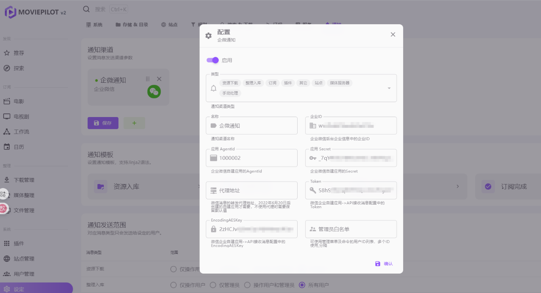Screen dimensions: 541x293
Task: Click the EncodingAESKey input field
Action: click(251, 229)
